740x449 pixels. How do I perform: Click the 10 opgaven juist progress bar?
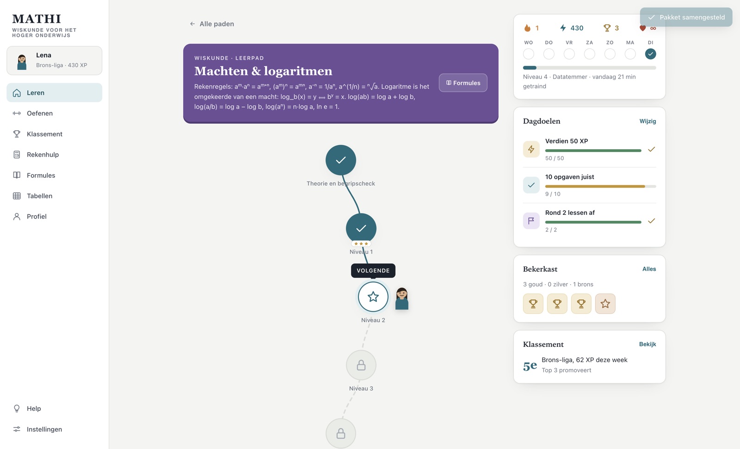(x=601, y=186)
